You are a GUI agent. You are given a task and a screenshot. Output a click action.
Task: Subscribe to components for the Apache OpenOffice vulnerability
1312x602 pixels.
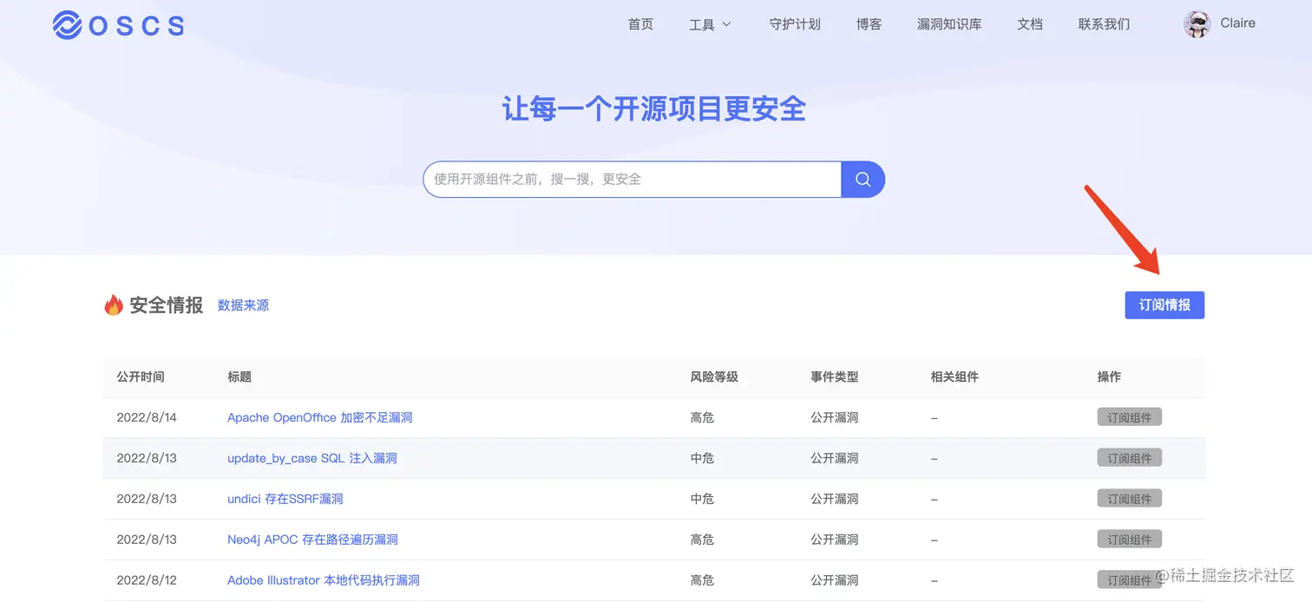tap(1129, 417)
